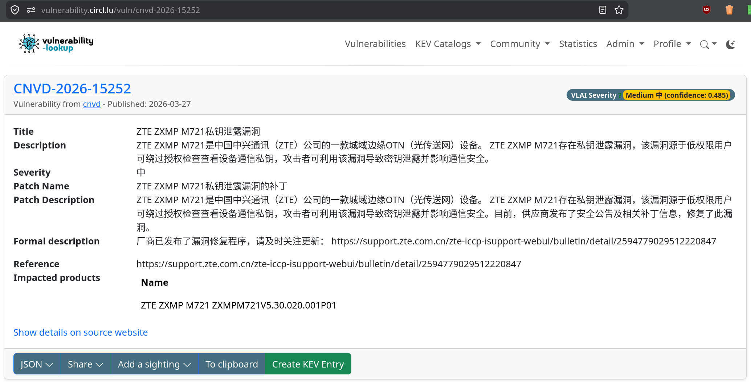Expand the Add a sighting dropdown
This screenshot has width=751, height=386.
(154, 364)
